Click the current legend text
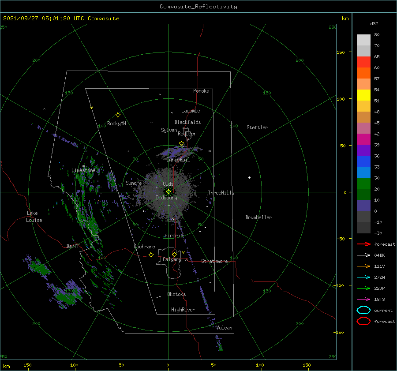The width and height of the screenshot is (397, 371). [383, 311]
